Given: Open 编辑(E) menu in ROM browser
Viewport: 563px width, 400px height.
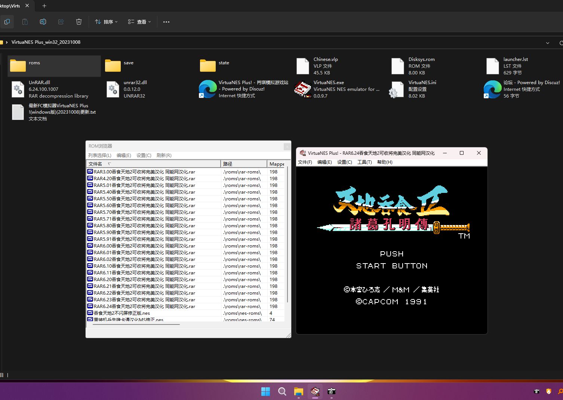Looking at the screenshot, I should coord(124,155).
